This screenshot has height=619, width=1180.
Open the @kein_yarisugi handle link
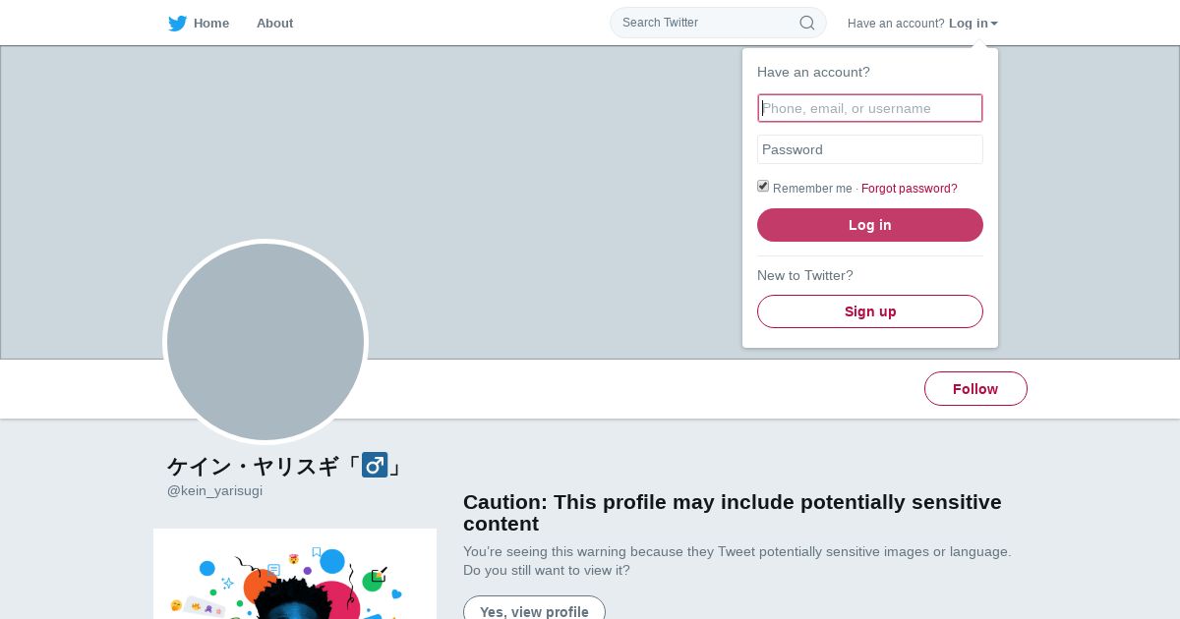pos(214,490)
